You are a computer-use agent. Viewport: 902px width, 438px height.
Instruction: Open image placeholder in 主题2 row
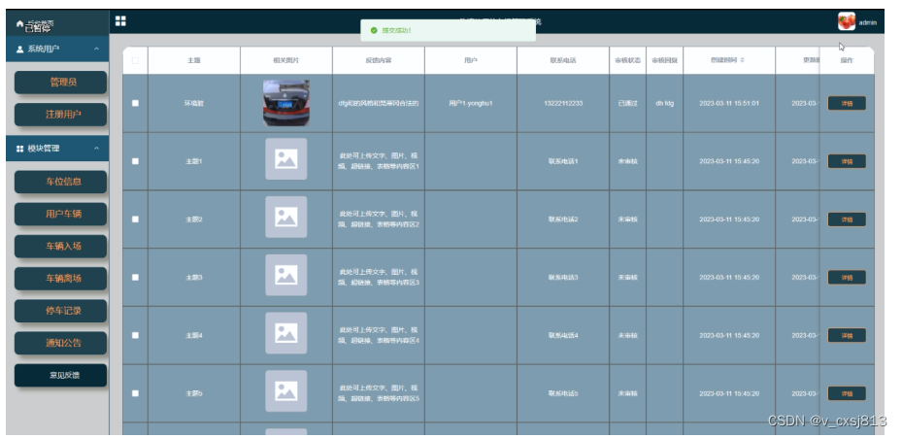pyautogui.click(x=285, y=217)
